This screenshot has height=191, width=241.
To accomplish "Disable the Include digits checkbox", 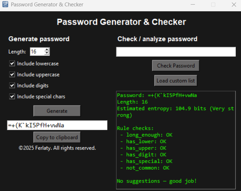I will [x=12, y=85].
